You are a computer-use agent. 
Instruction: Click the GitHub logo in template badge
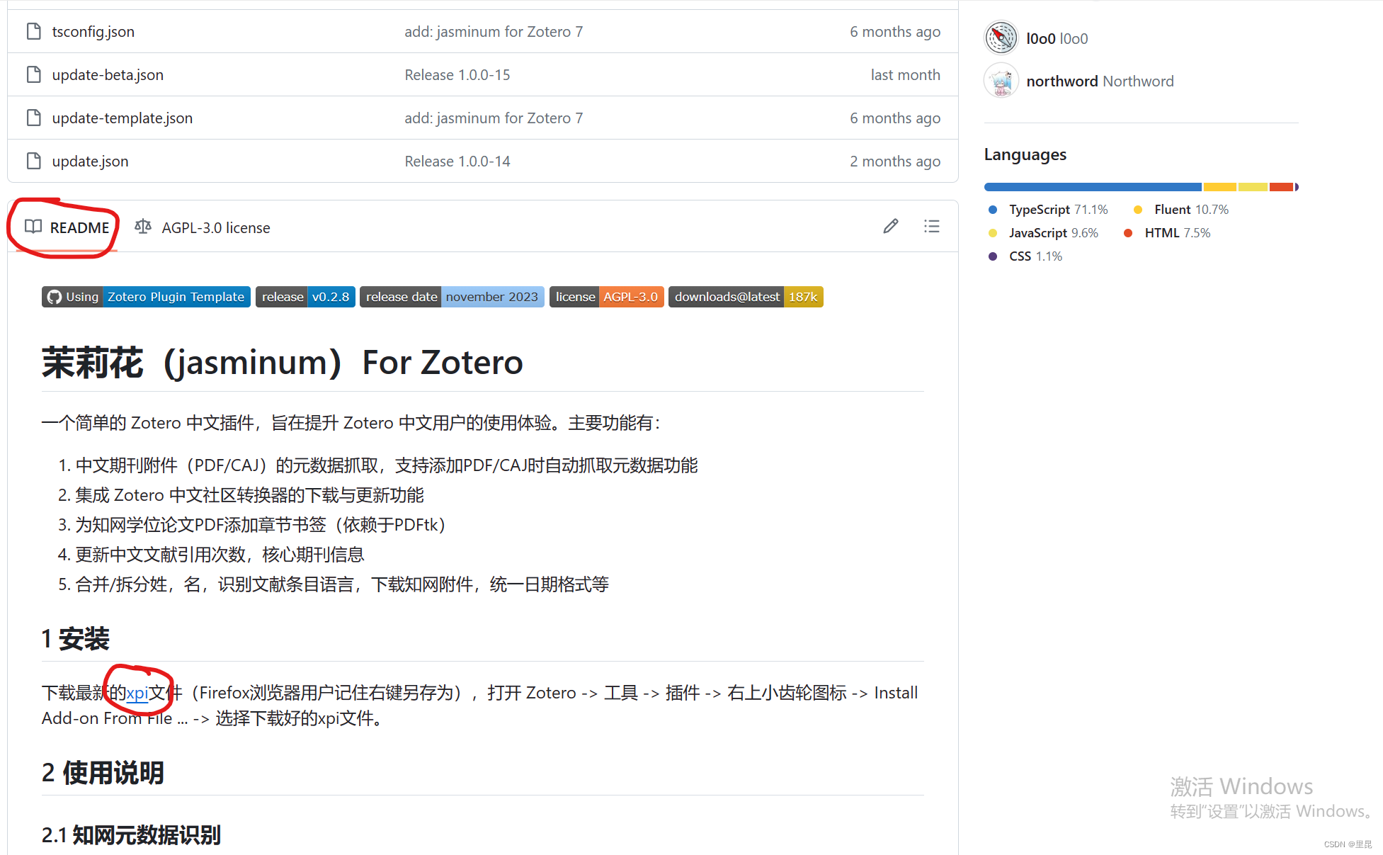pyautogui.click(x=55, y=297)
